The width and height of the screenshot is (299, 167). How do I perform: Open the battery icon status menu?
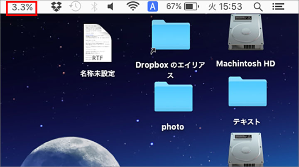(x=191, y=7)
